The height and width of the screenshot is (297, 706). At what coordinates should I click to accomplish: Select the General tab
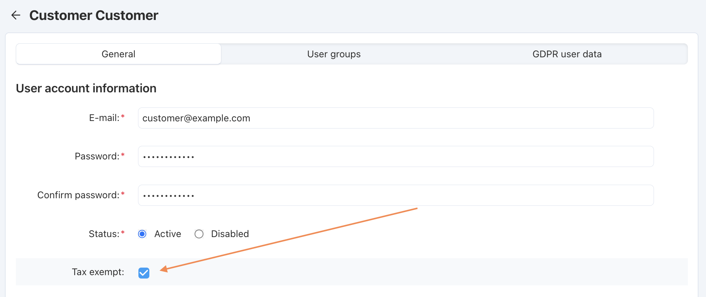[118, 54]
